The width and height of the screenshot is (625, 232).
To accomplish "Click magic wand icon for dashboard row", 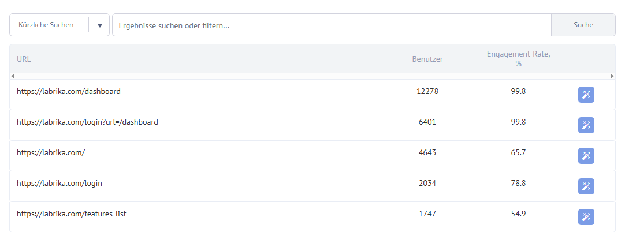I will coord(586,95).
